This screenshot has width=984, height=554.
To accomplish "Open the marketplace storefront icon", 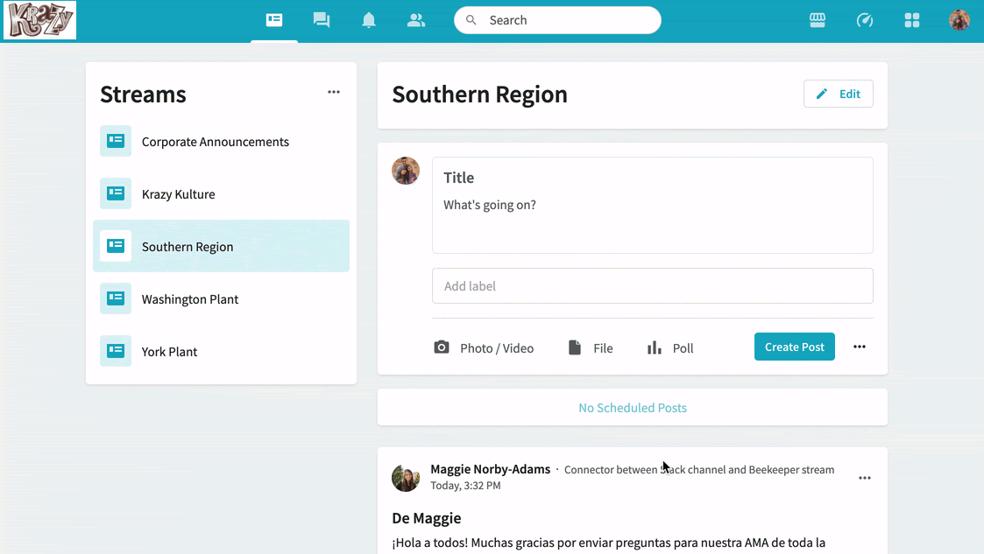I will tap(818, 20).
